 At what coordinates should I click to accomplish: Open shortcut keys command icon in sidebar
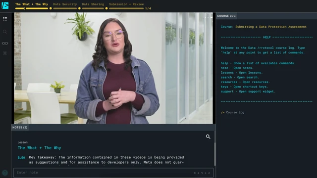click(5, 53)
